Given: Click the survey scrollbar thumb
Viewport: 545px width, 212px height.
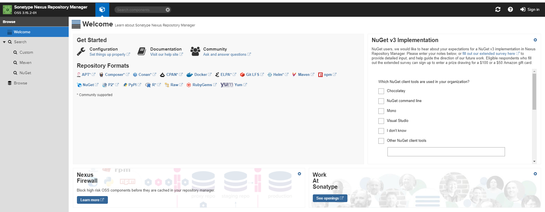Looking at the screenshot, I should (534, 92).
